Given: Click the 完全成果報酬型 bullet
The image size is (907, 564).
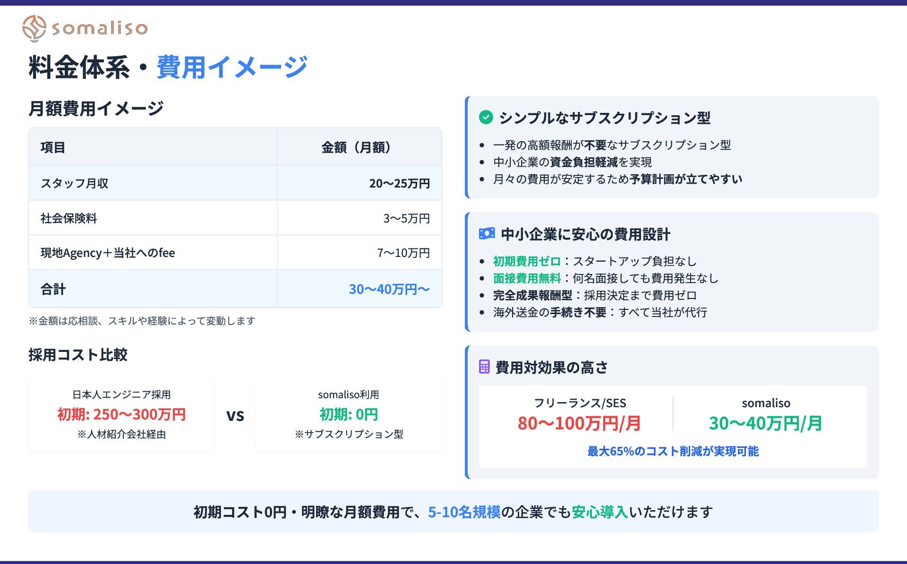Looking at the screenshot, I should [x=595, y=295].
